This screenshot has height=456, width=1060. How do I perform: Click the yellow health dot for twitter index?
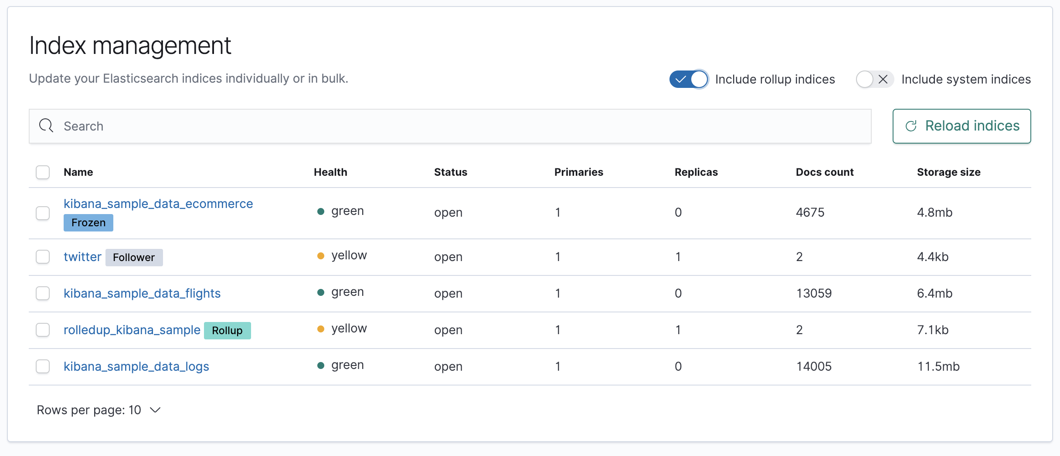(x=322, y=256)
